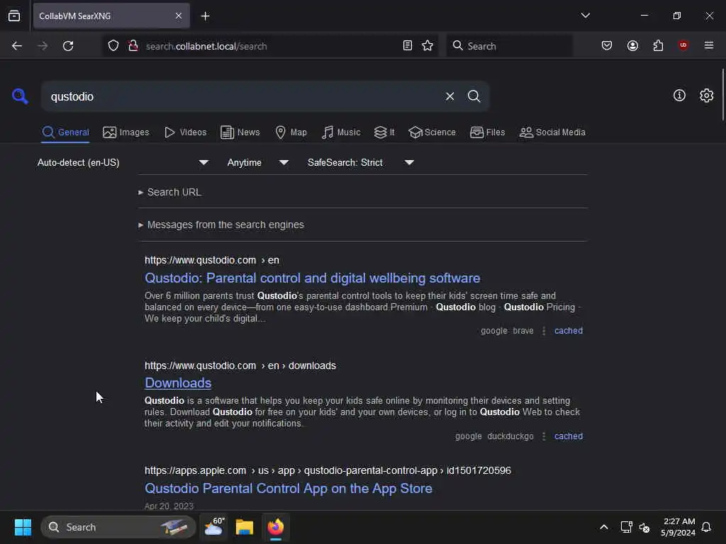
Task: Clear the qustodio search query
Action: (x=449, y=96)
